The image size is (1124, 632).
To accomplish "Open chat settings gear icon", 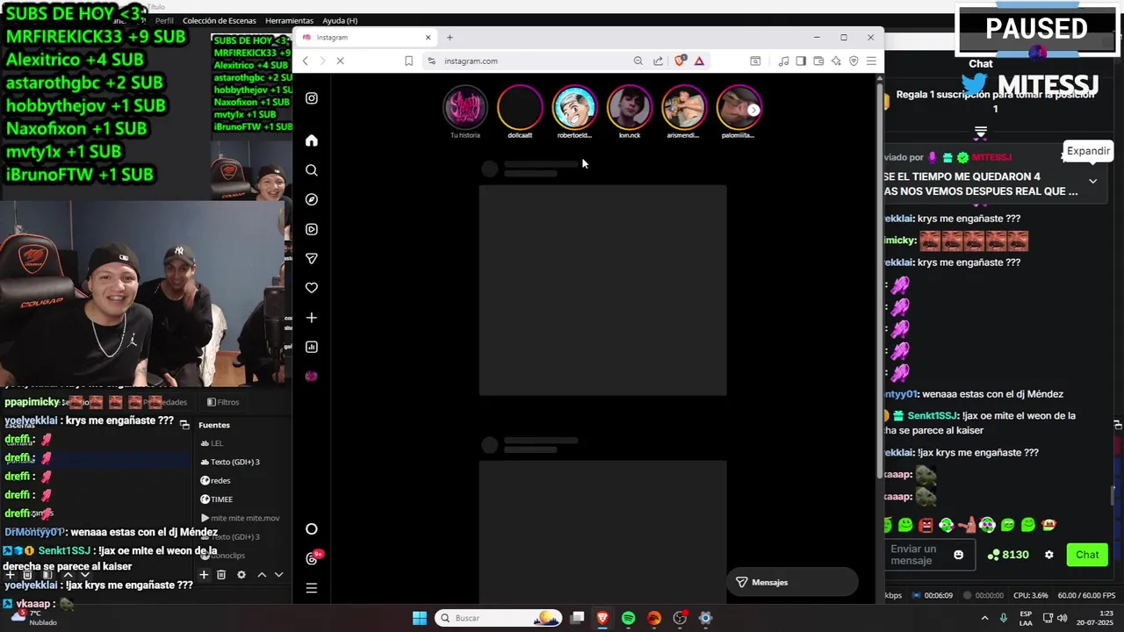I will [1048, 555].
